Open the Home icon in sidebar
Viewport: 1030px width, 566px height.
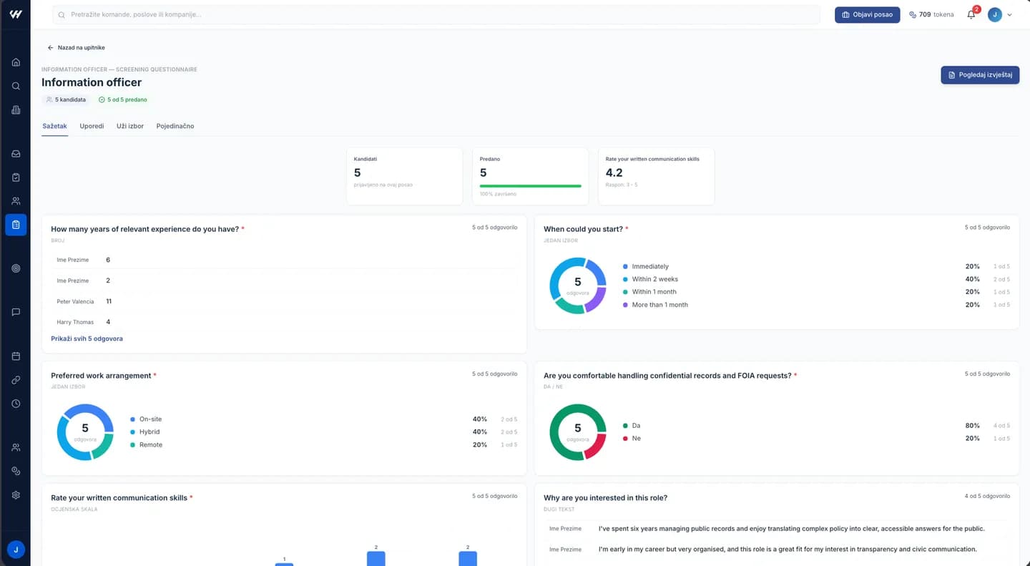pos(16,62)
